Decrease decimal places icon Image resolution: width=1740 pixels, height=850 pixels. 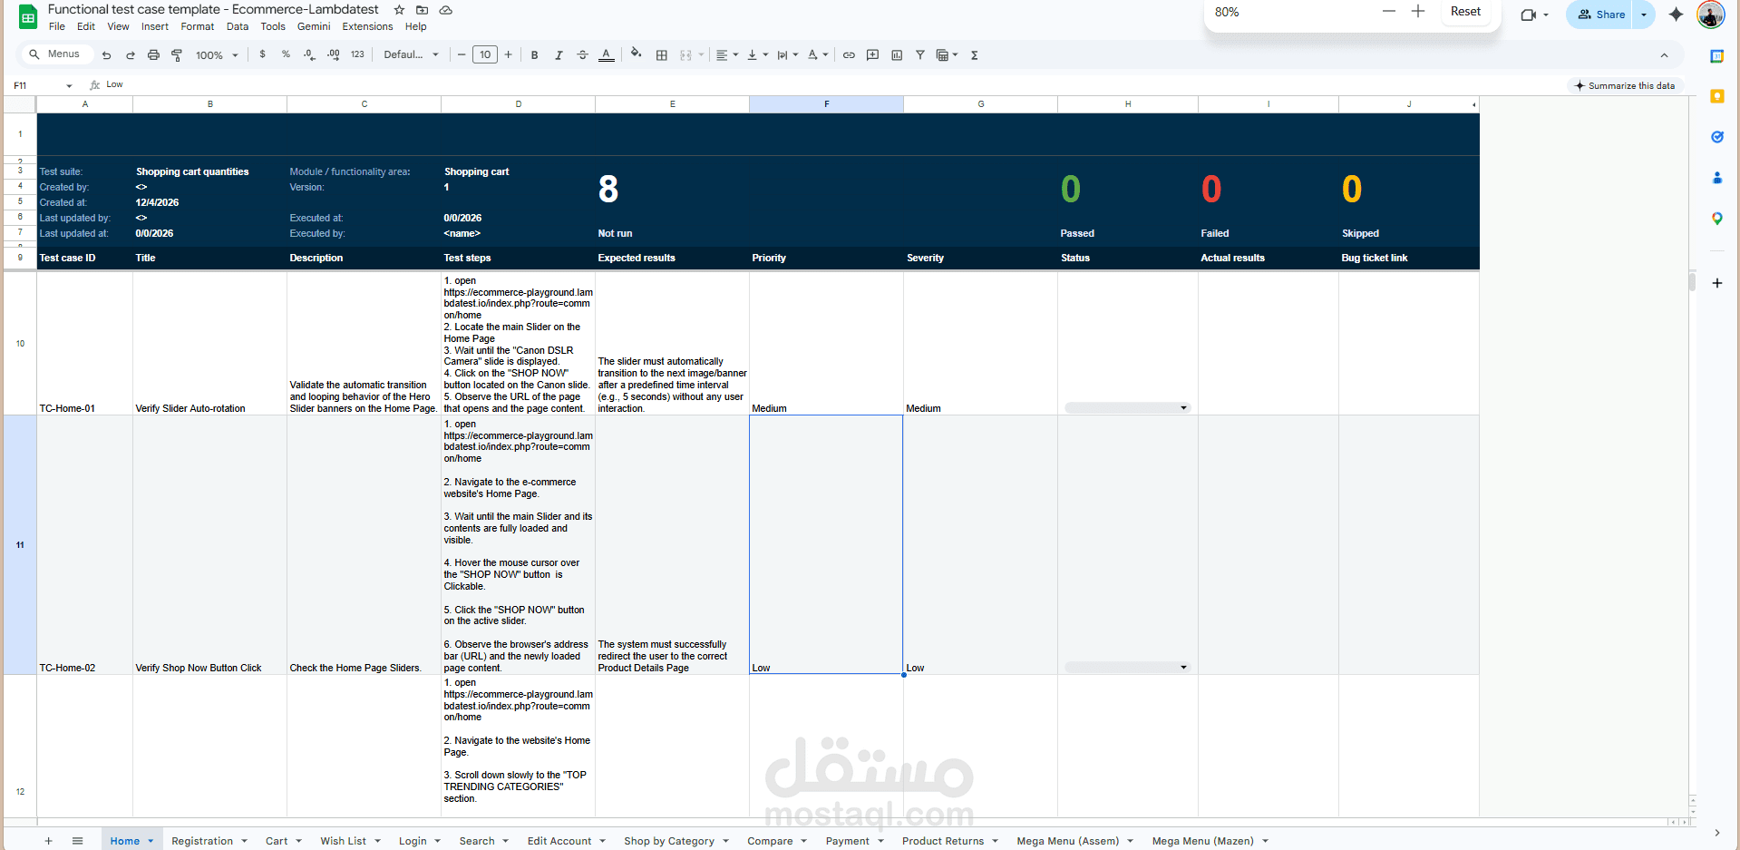[309, 54]
